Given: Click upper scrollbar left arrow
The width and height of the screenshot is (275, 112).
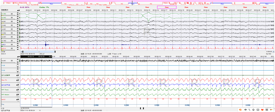Looking at the screenshot, I should (21, 52).
